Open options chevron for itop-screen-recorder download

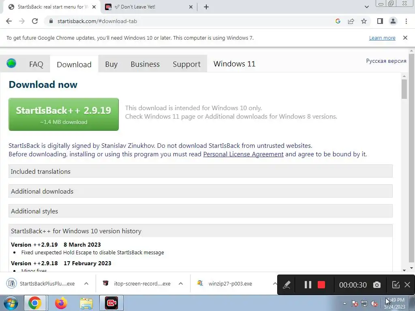[x=181, y=283]
